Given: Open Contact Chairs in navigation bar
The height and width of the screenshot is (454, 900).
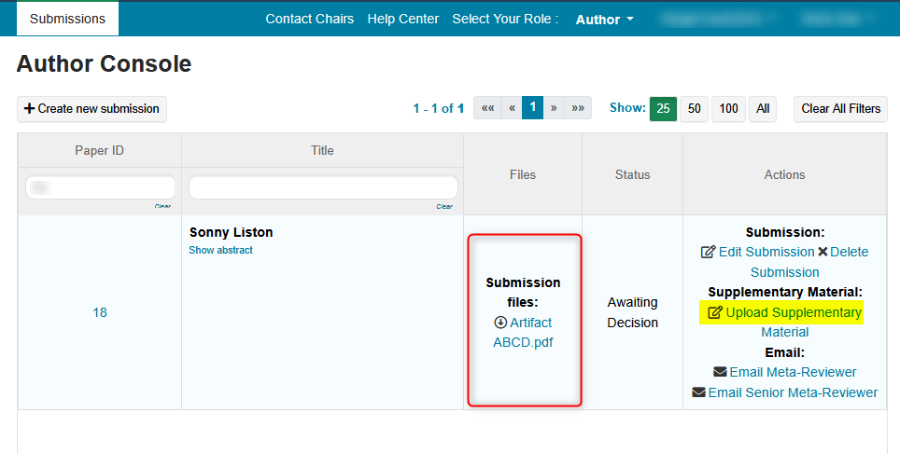Looking at the screenshot, I should (309, 19).
